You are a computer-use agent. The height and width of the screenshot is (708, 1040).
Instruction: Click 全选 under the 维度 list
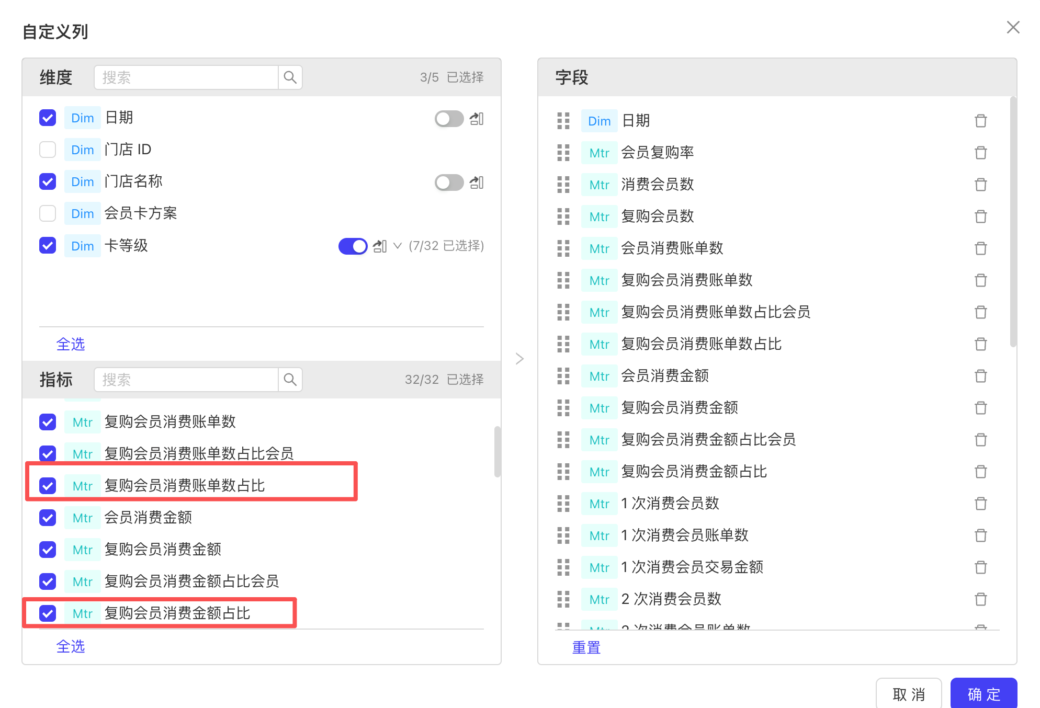(71, 344)
